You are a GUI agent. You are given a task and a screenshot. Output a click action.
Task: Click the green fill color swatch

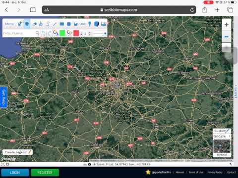tap(62, 33)
